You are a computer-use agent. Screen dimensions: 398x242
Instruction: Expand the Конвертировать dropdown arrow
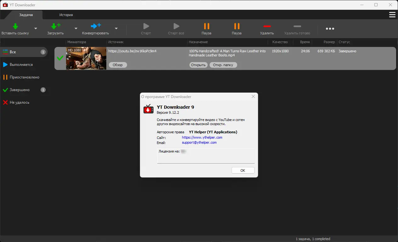116,28
